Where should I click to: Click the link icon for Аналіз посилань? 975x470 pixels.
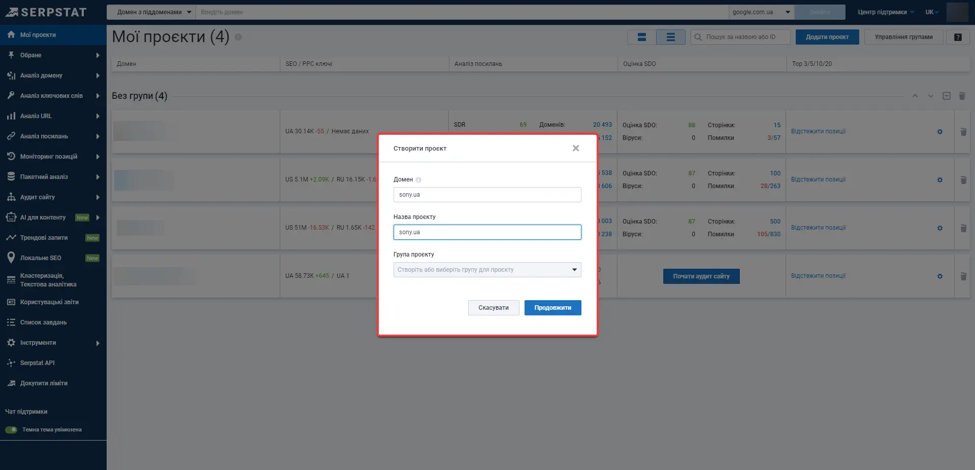[x=11, y=136]
